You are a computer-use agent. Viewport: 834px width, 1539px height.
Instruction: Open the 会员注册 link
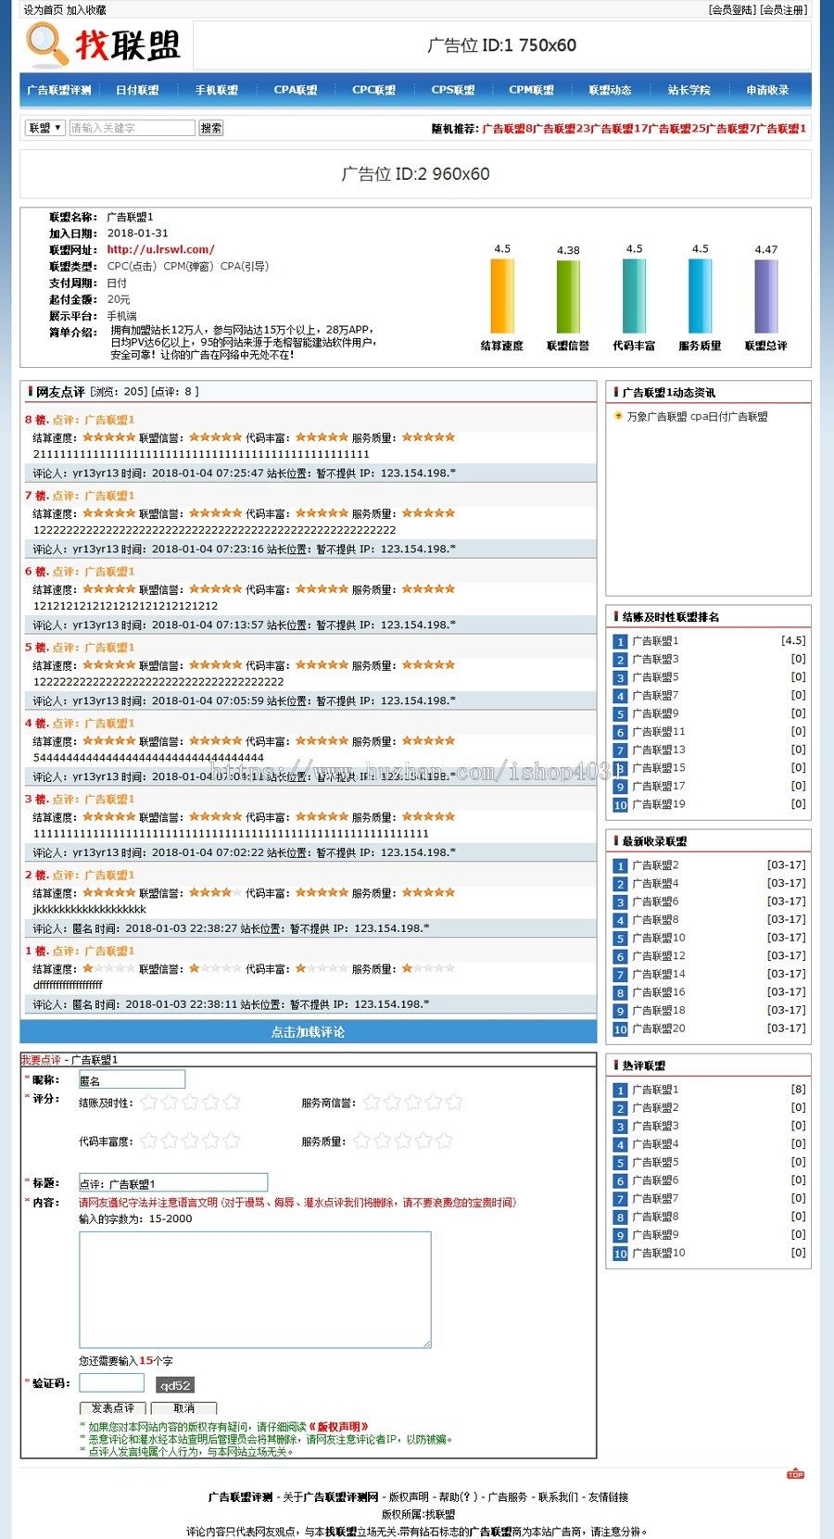pos(784,10)
